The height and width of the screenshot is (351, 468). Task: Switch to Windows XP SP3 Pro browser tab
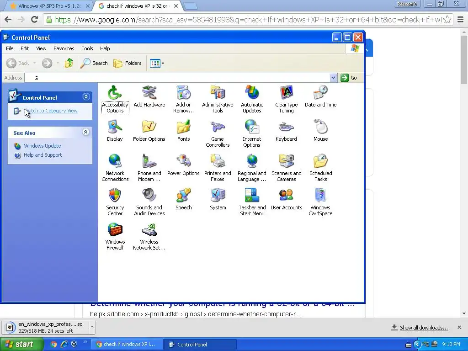pos(48,6)
